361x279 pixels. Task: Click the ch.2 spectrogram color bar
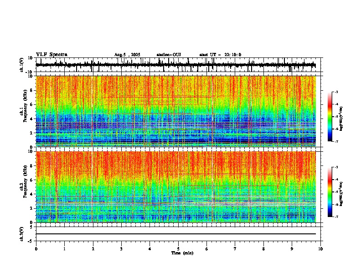330,192
